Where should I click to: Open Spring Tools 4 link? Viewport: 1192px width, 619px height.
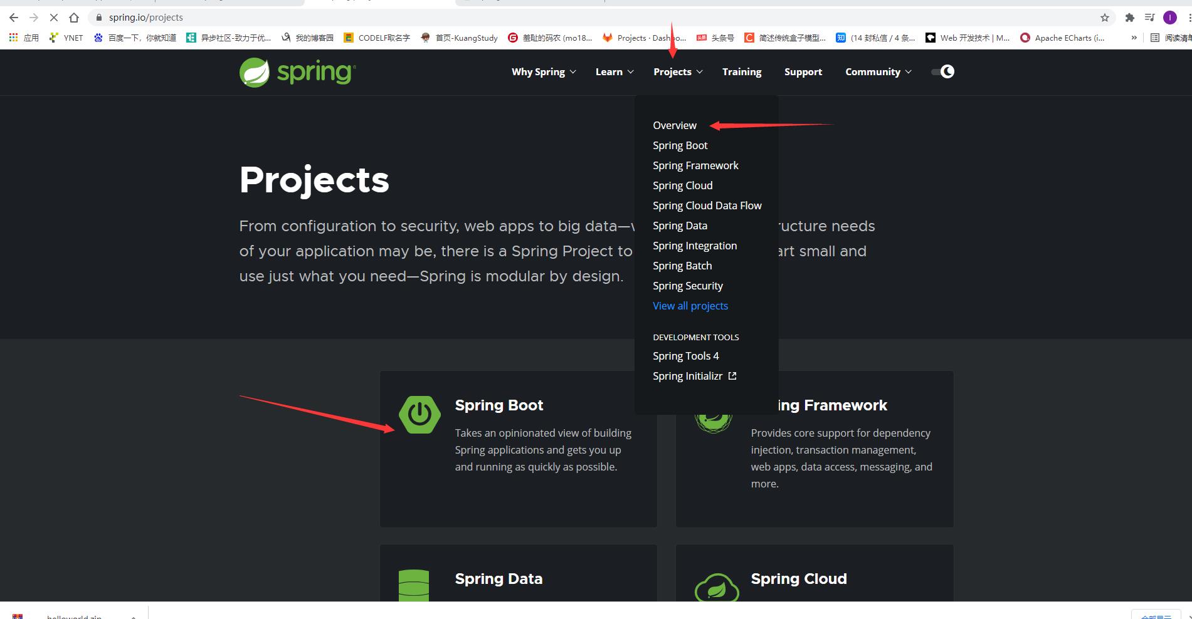[685, 356]
